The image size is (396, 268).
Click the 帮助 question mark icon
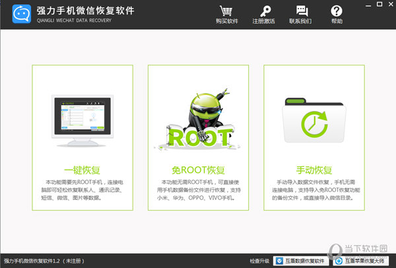pos(337,11)
